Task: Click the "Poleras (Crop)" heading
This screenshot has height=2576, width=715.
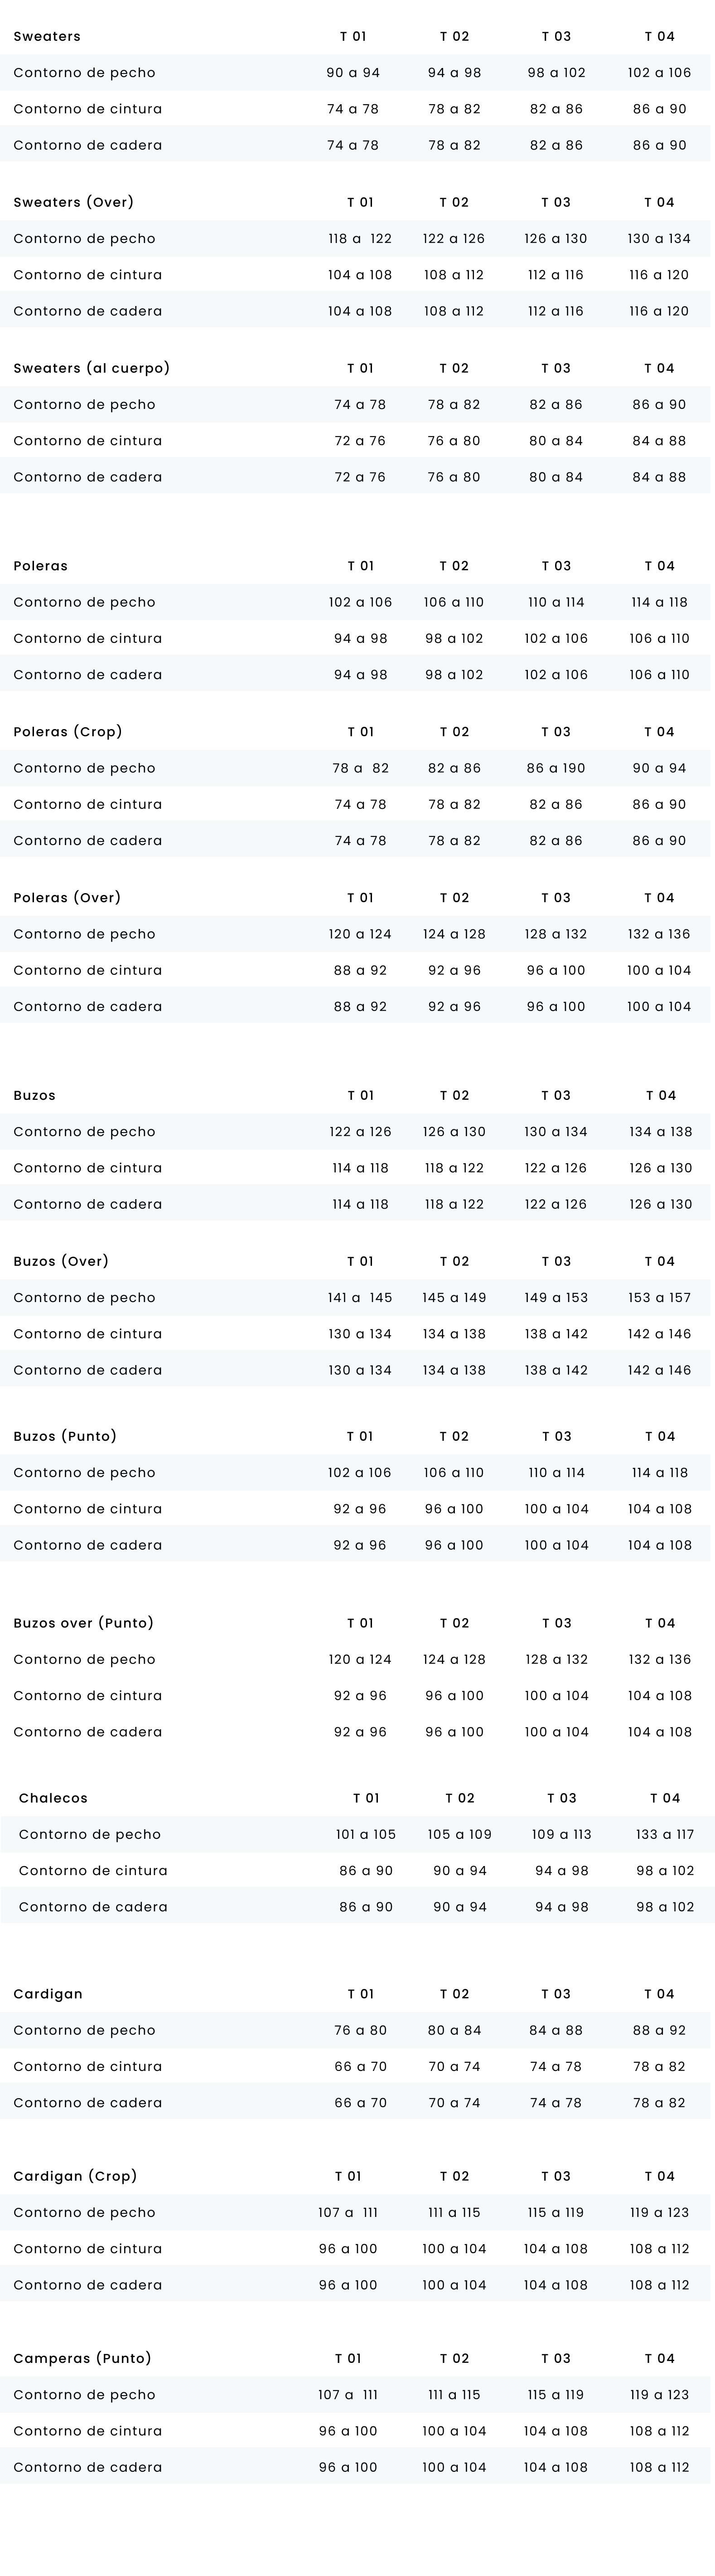Action: pyautogui.click(x=68, y=732)
